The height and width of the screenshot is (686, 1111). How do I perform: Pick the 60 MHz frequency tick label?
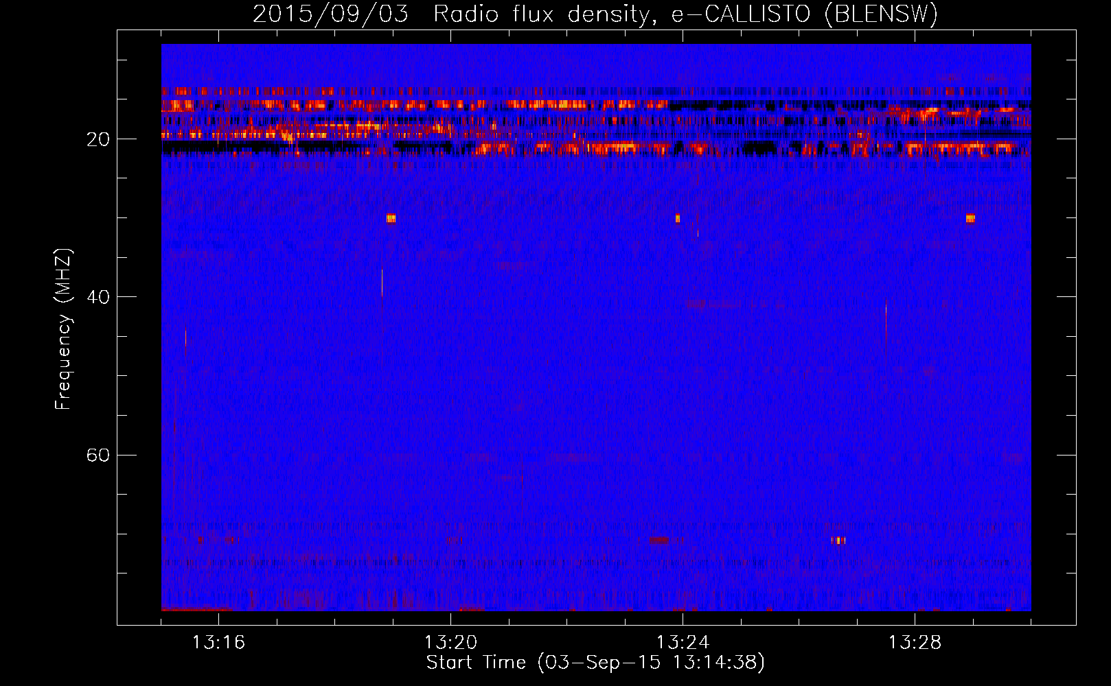click(98, 455)
